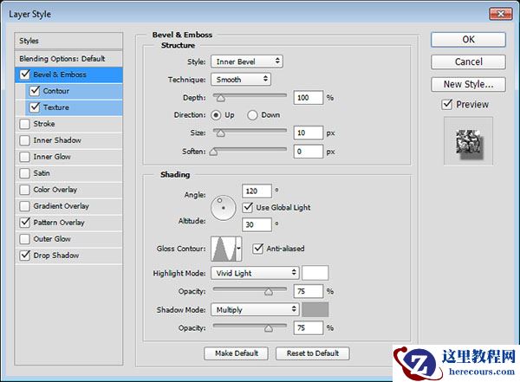Click the Angle dial control
Screen dimensions: 520x382
[x=224, y=207]
